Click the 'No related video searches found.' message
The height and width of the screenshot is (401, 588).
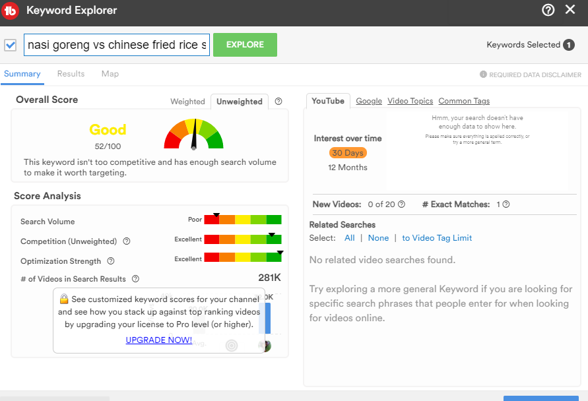(x=382, y=260)
